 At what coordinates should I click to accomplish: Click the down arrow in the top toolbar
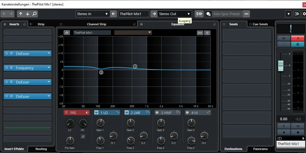pyautogui.click(x=28, y=14)
